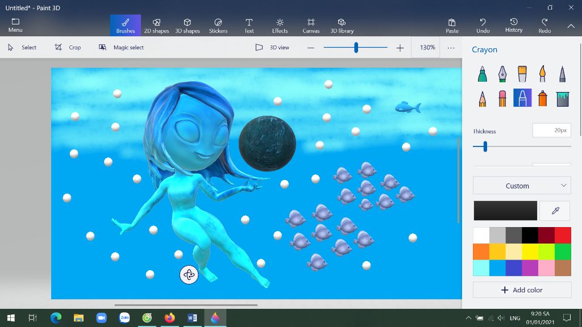Screen dimensions: 582x327
Task: Click the 130% zoom value
Action: pos(427,48)
